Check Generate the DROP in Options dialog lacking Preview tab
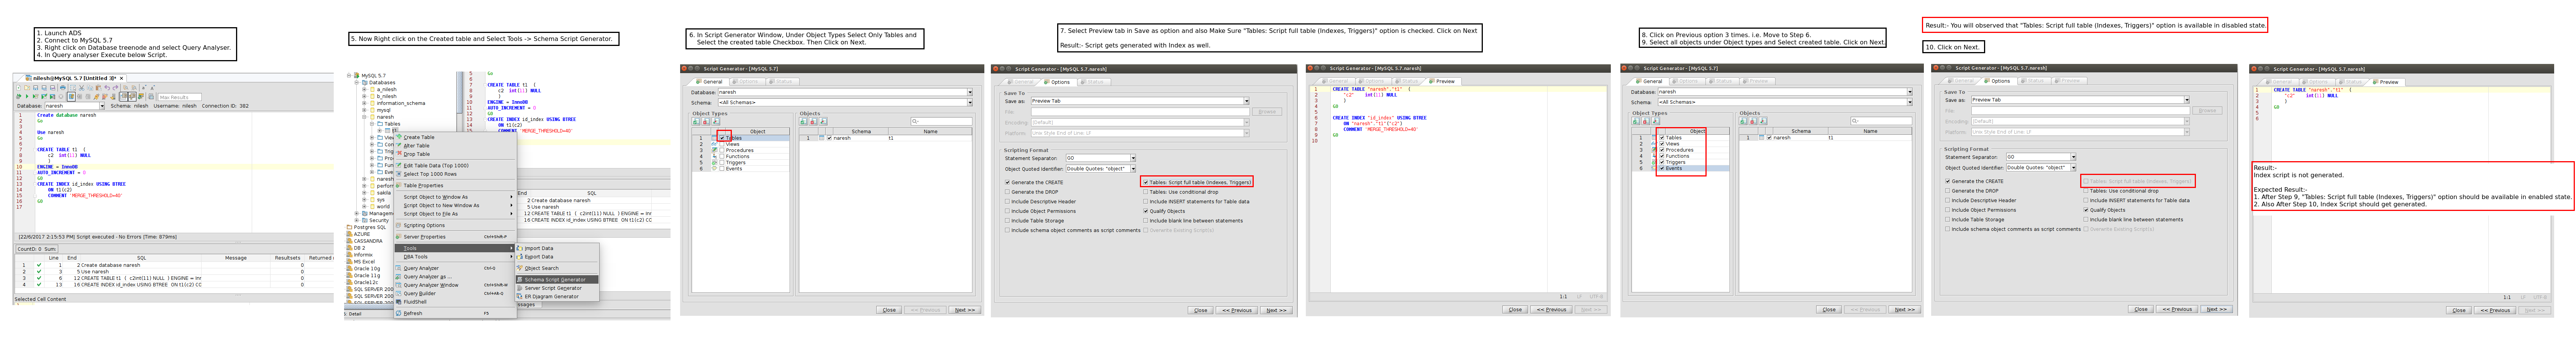 (x=1007, y=192)
